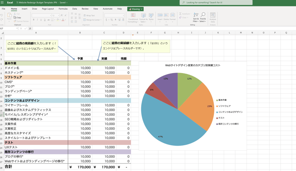Switch to the Automate tab
296x171 pixels.
point(107,9)
